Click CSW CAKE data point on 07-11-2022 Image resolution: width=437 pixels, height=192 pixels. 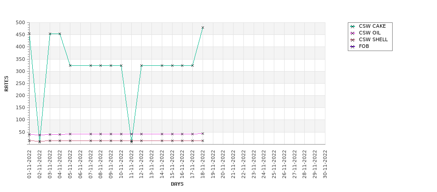[91, 65]
